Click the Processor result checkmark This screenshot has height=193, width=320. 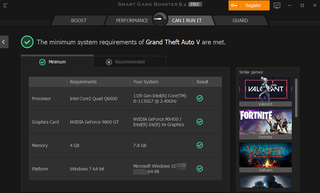200,98
